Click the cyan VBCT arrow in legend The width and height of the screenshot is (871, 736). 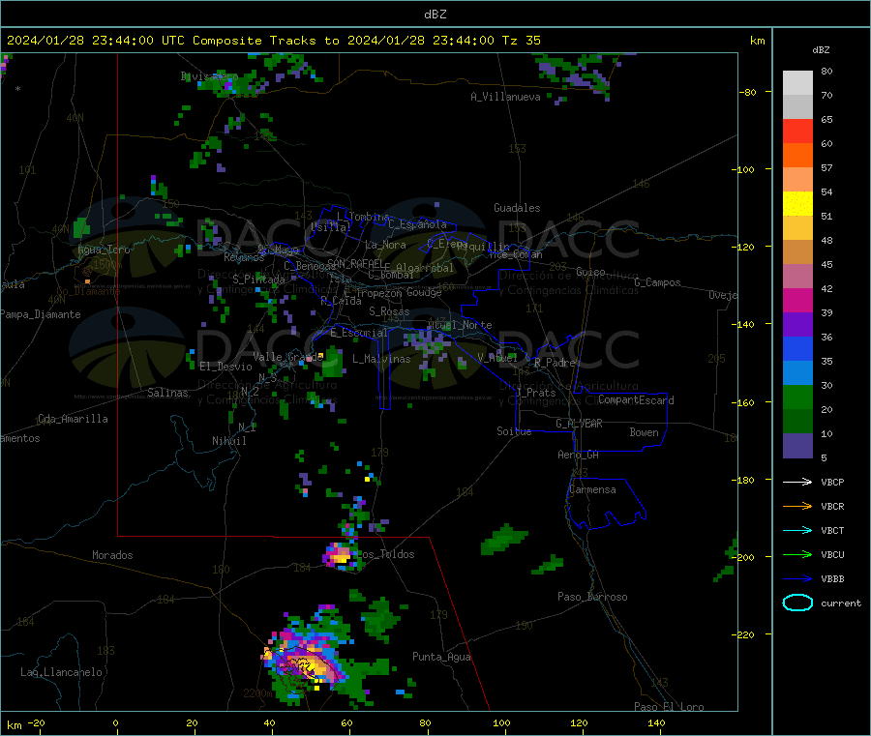point(797,531)
